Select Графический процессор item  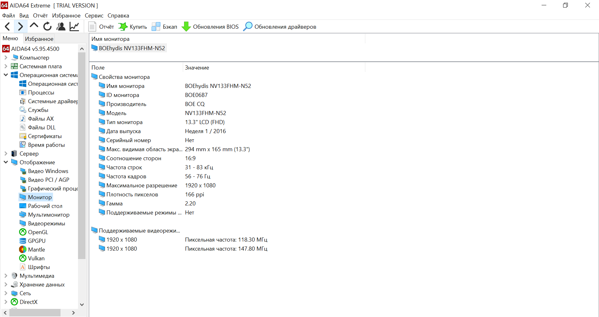click(48, 188)
